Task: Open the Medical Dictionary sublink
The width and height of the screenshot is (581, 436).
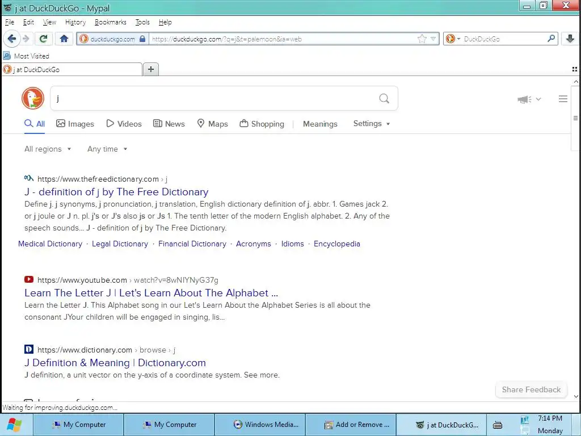Action: point(50,244)
